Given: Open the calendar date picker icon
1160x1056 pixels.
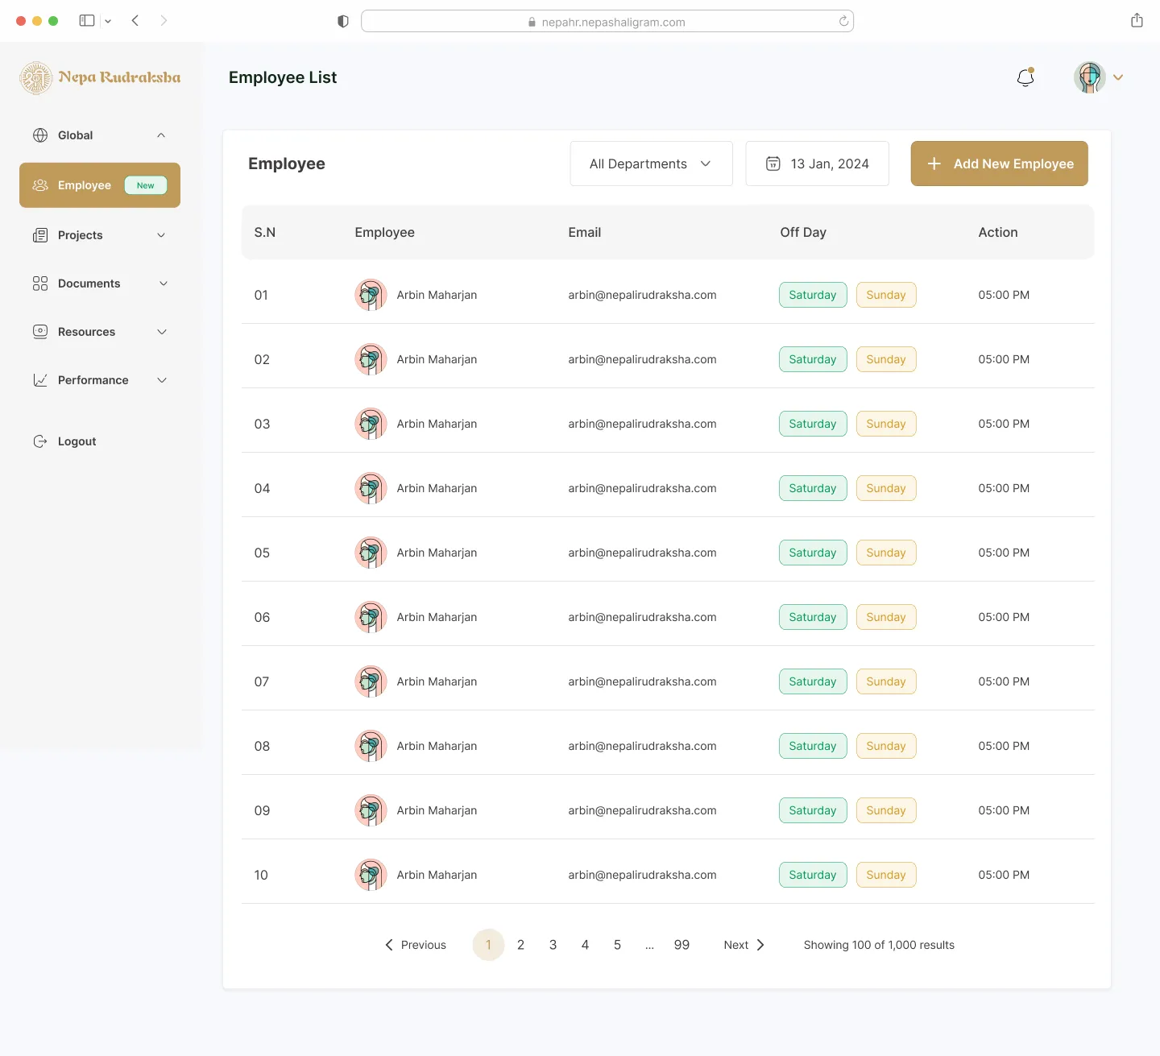Looking at the screenshot, I should click(773, 164).
